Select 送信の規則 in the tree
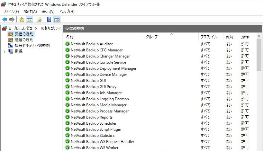The width and height of the screenshot is (263, 151). click(x=24, y=40)
